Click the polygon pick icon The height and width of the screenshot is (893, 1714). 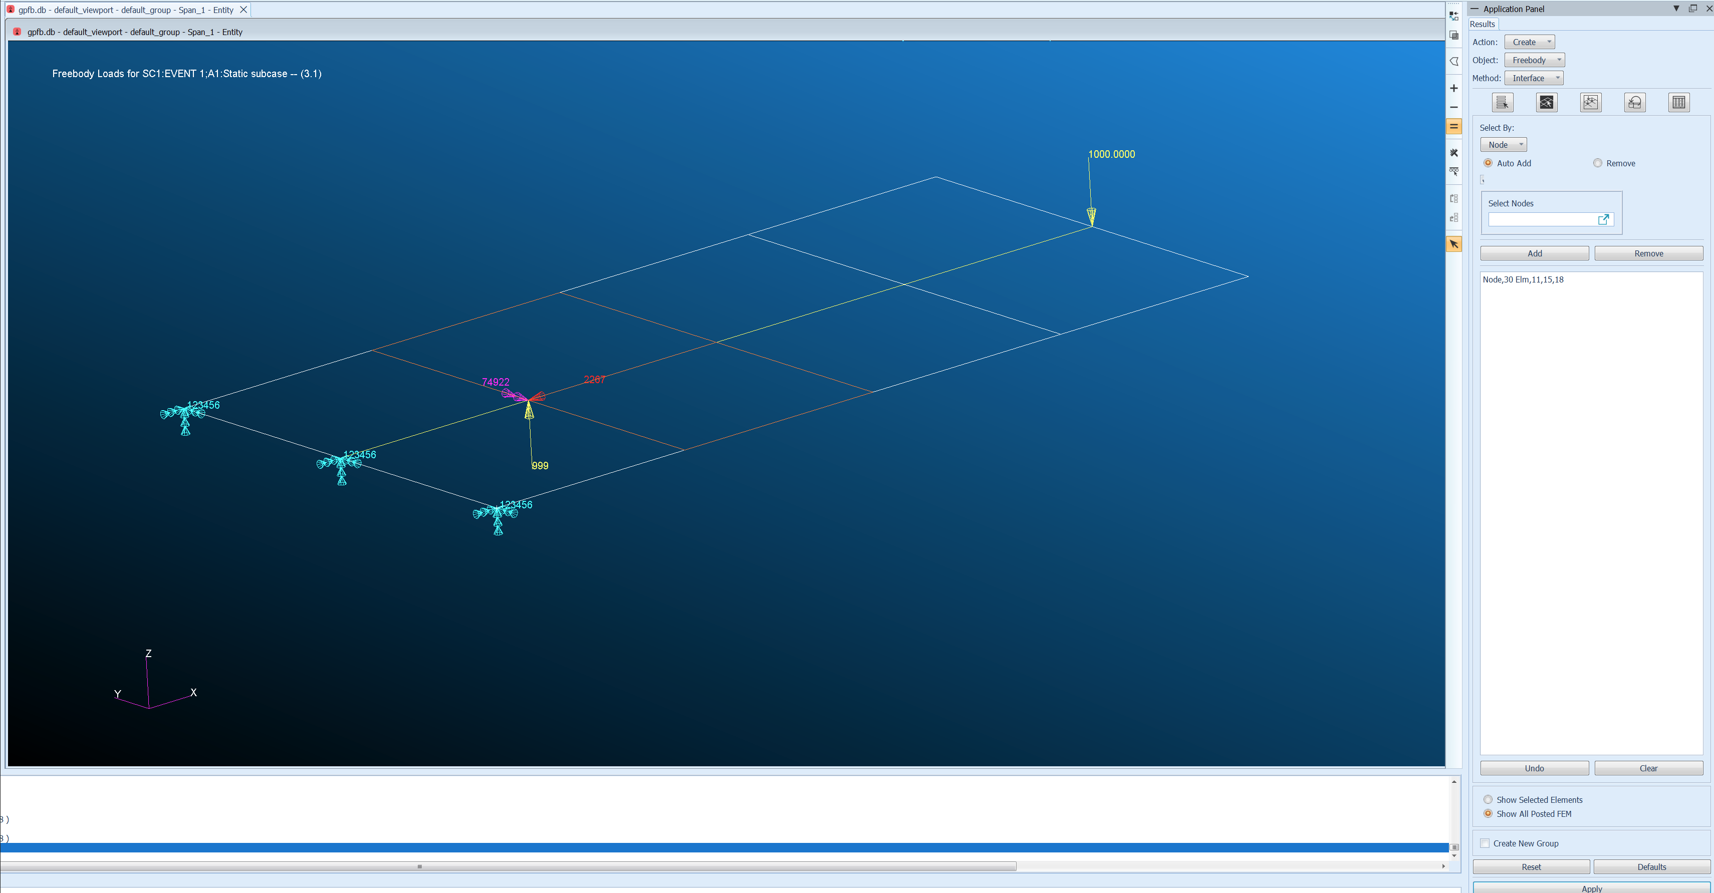(x=1454, y=61)
